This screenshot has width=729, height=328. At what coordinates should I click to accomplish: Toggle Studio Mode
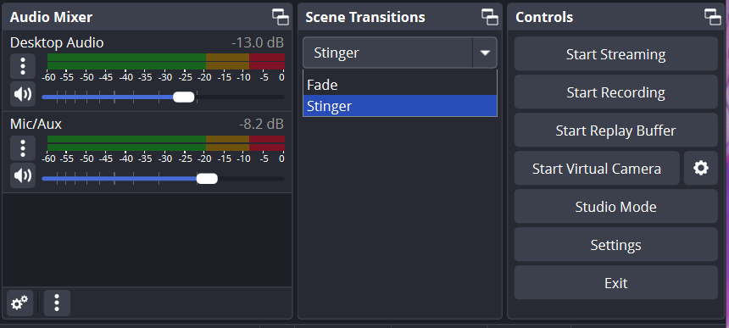point(615,206)
